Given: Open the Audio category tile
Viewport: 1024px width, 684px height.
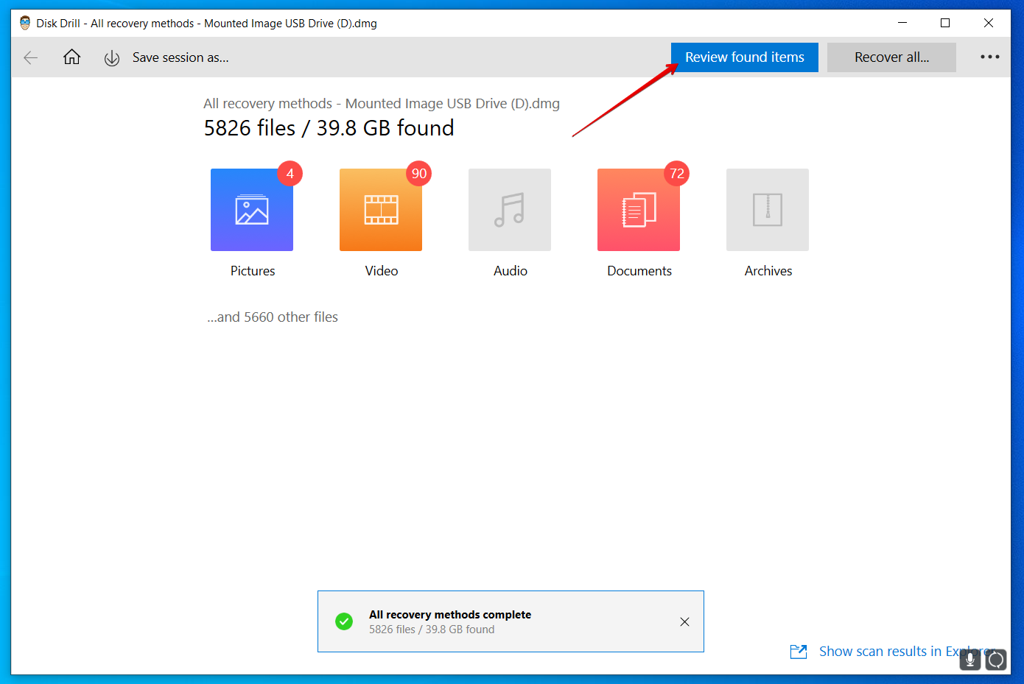Looking at the screenshot, I should pos(510,210).
